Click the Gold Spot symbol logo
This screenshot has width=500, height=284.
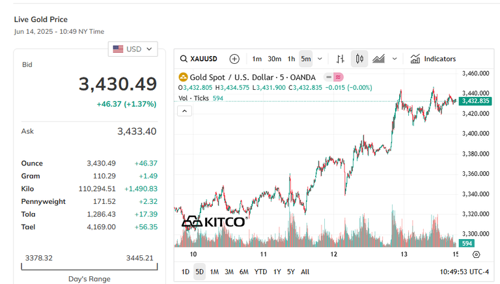coord(183,78)
